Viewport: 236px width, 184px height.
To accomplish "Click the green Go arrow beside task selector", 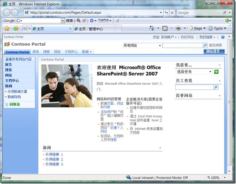I will tap(216, 72).
